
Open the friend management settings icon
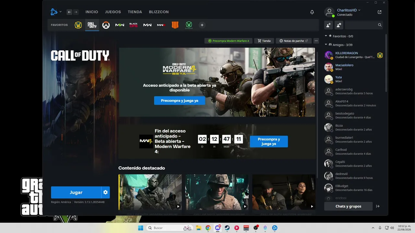click(339, 25)
